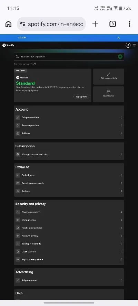The image size is (138, 306).
Task: Click the Help section heading
Action: click(x=19, y=293)
